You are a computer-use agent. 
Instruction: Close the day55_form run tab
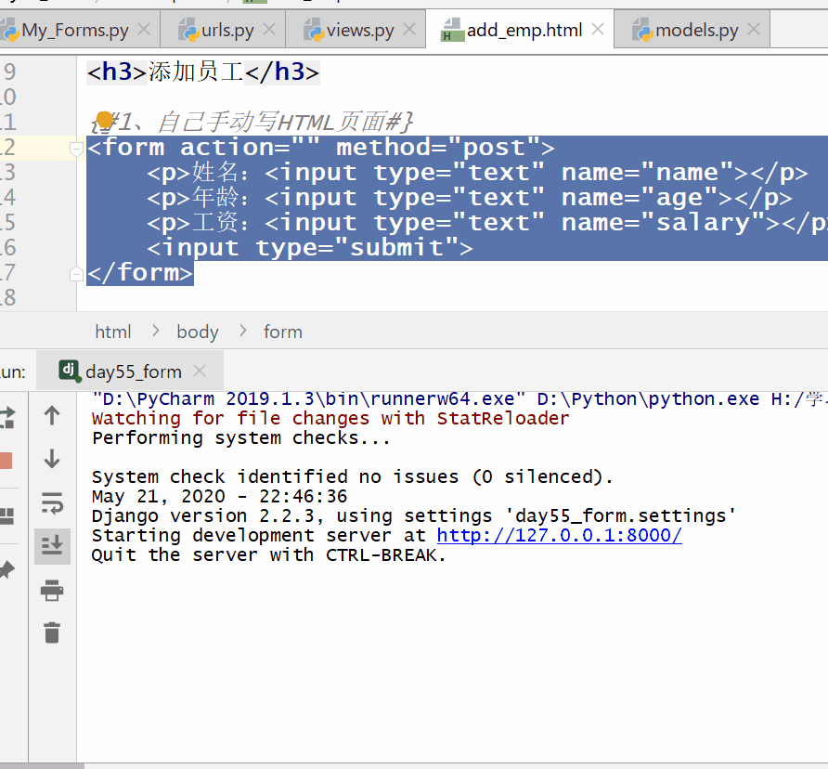[x=200, y=371]
